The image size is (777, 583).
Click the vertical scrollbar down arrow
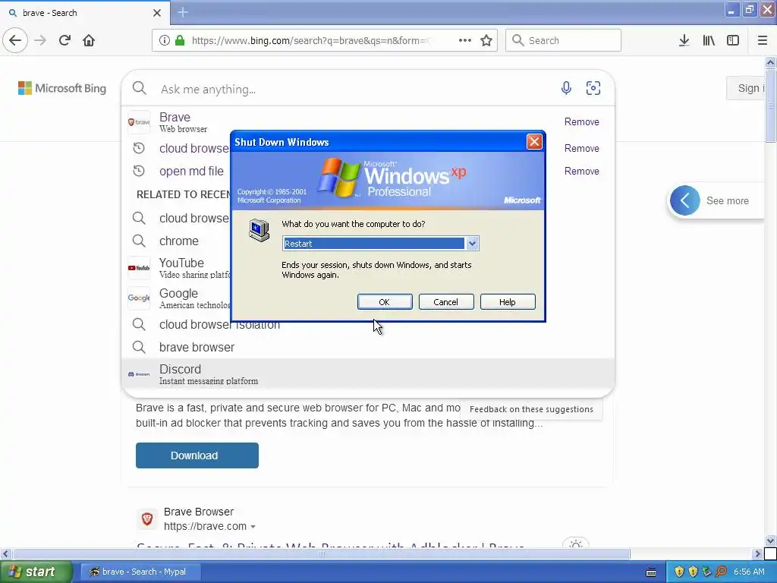pyautogui.click(x=771, y=540)
